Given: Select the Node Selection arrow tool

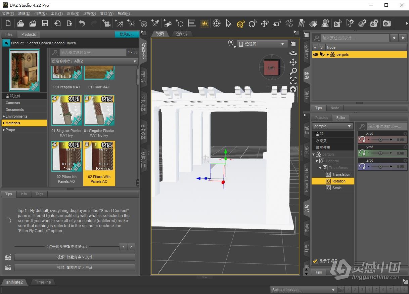Looking at the screenshot, I should pos(228,24).
